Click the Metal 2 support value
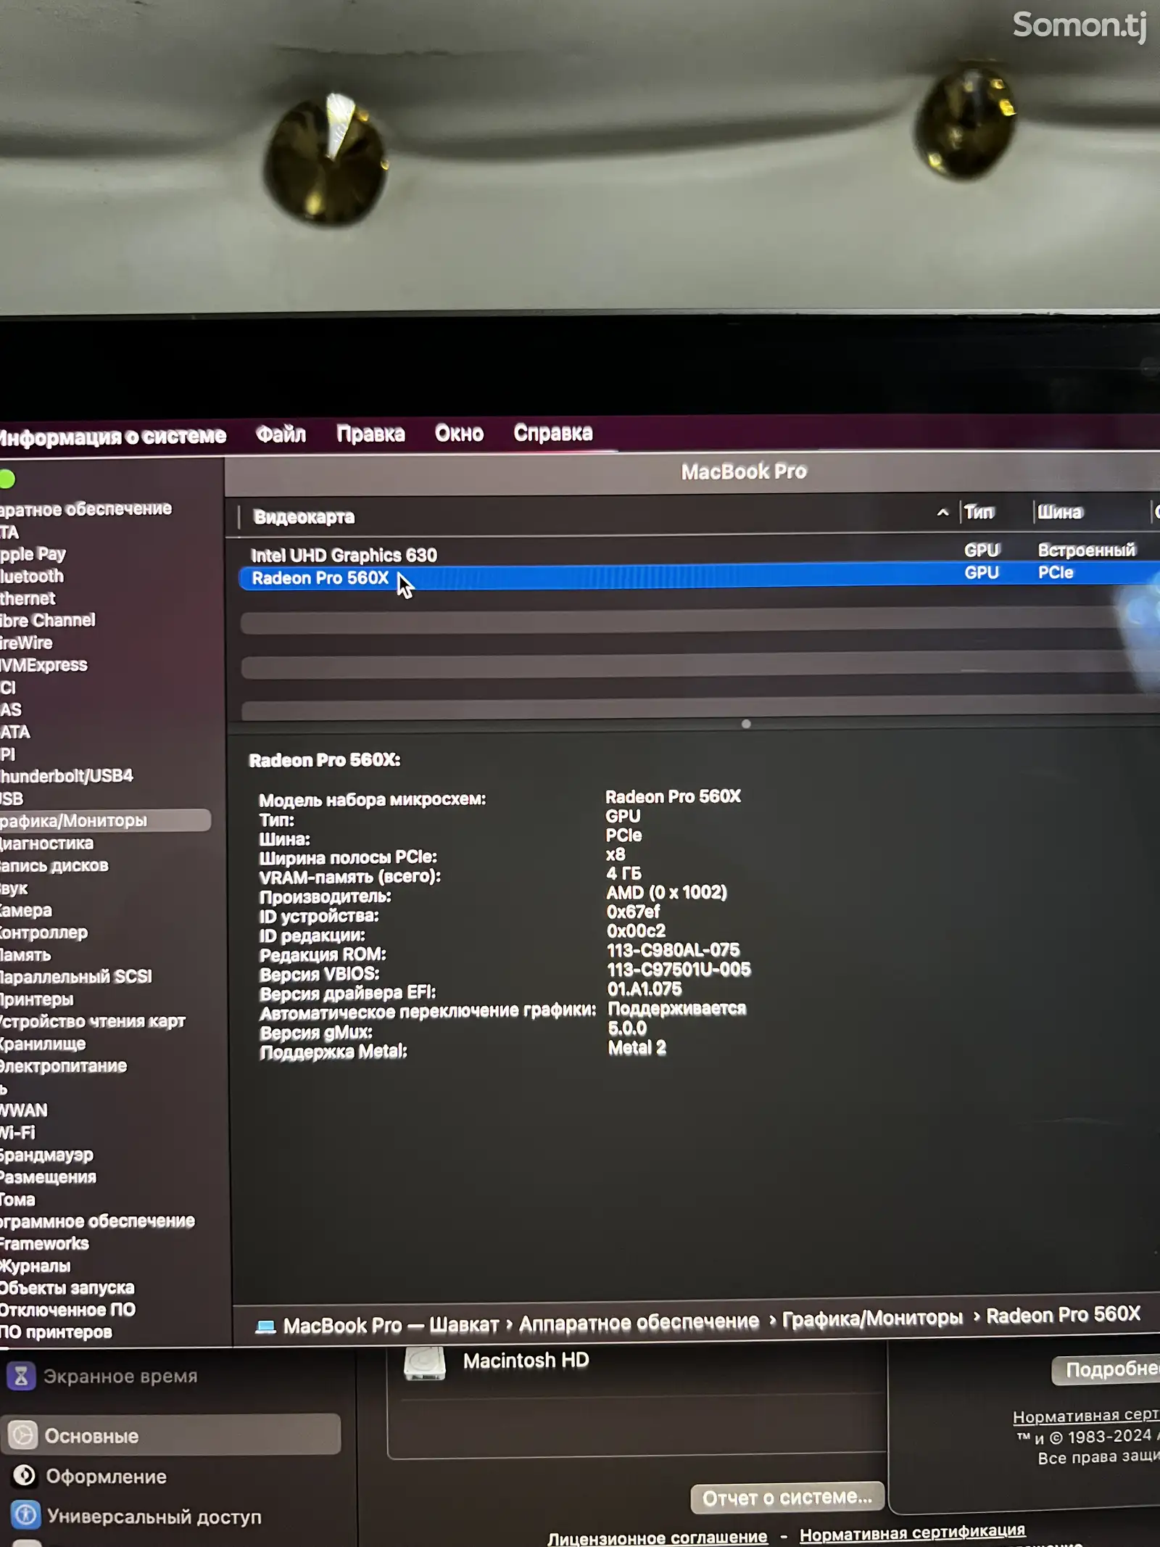This screenshot has width=1160, height=1547. pos(637,1047)
